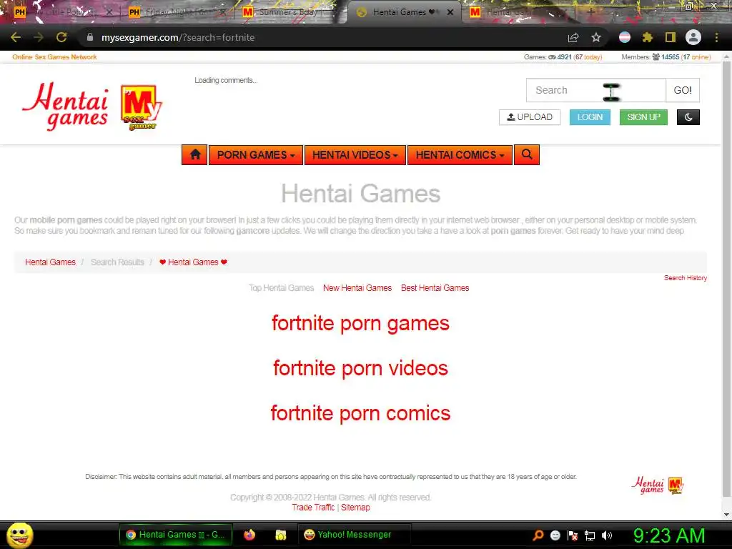Reload the current page

click(61, 37)
